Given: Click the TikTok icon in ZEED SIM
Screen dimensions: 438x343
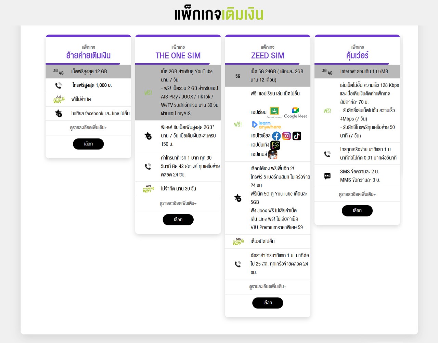Looking at the screenshot, I should click(x=297, y=136).
